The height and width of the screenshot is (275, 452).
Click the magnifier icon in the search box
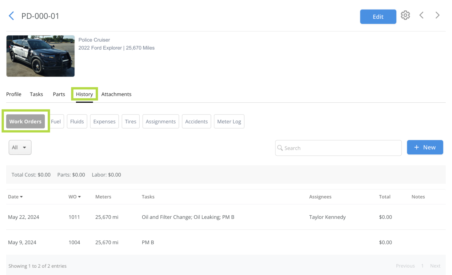pyautogui.click(x=280, y=148)
